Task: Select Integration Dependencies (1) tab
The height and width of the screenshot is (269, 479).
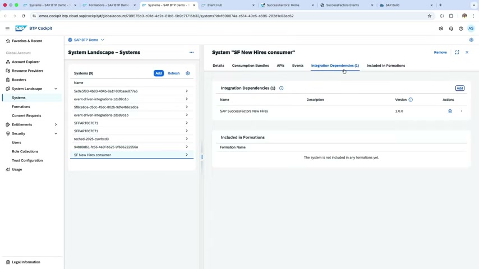Action: [335, 66]
